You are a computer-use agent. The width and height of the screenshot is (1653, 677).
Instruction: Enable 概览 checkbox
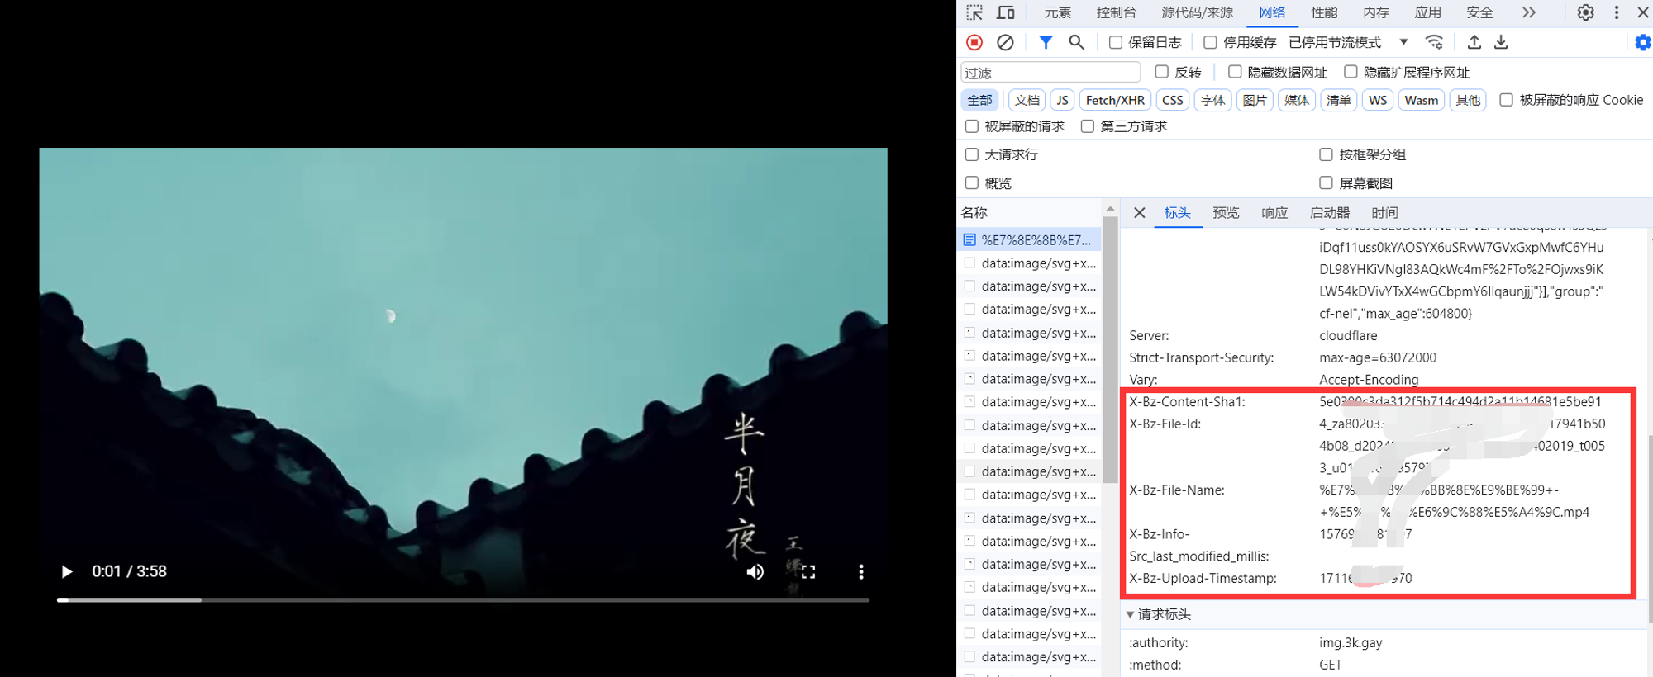(972, 183)
